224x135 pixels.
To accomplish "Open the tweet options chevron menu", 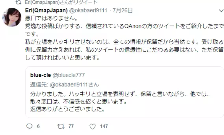I will click(221, 10).
